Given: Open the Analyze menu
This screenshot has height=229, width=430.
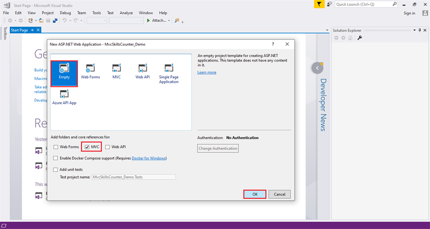Looking at the screenshot, I should click(126, 13).
